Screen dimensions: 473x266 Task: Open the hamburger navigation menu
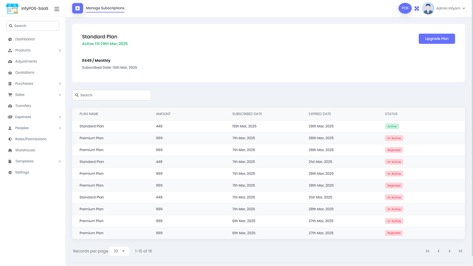[57, 8]
